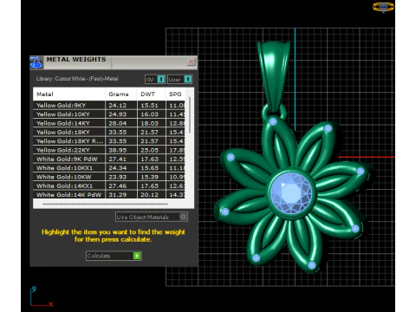This screenshot has height=312, width=416.
Task: Click the 23.93 grams value
Action: [x=118, y=177]
